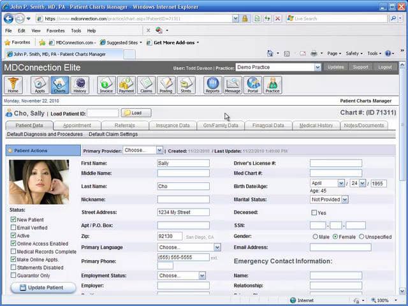Viewport: 408px width, 306px height.
Task: Click the Load patient button
Action: (x=136, y=113)
